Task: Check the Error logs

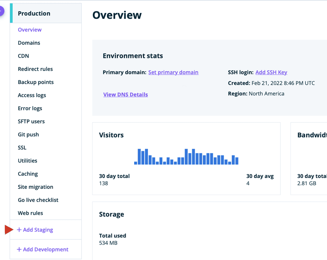Action: pyautogui.click(x=30, y=108)
